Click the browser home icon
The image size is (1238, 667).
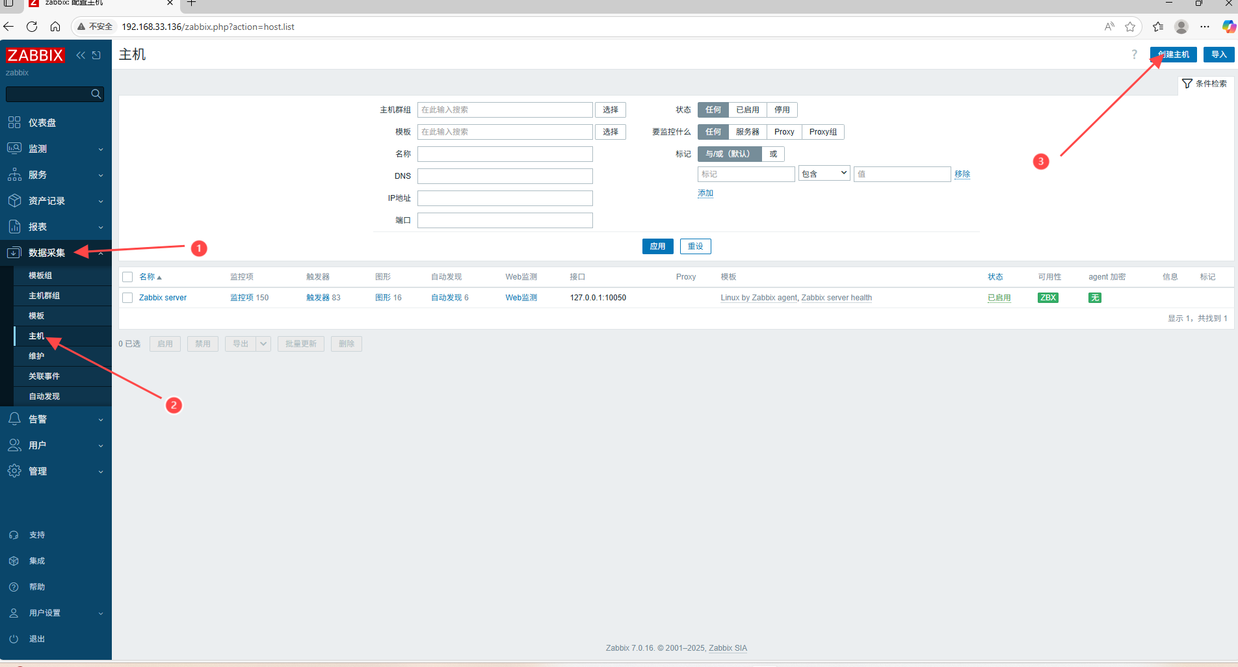point(55,27)
